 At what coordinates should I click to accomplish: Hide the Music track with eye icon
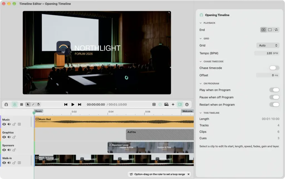(4, 124)
